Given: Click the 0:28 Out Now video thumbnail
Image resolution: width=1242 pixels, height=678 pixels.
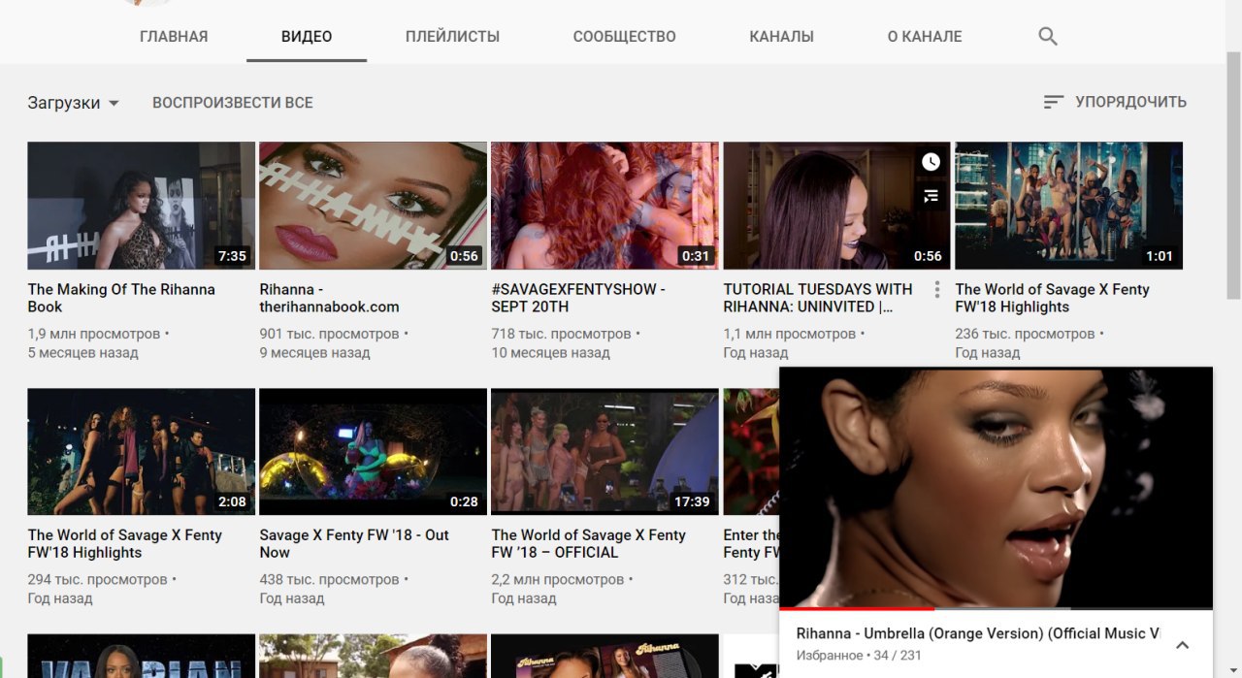Looking at the screenshot, I should (x=374, y=451).
